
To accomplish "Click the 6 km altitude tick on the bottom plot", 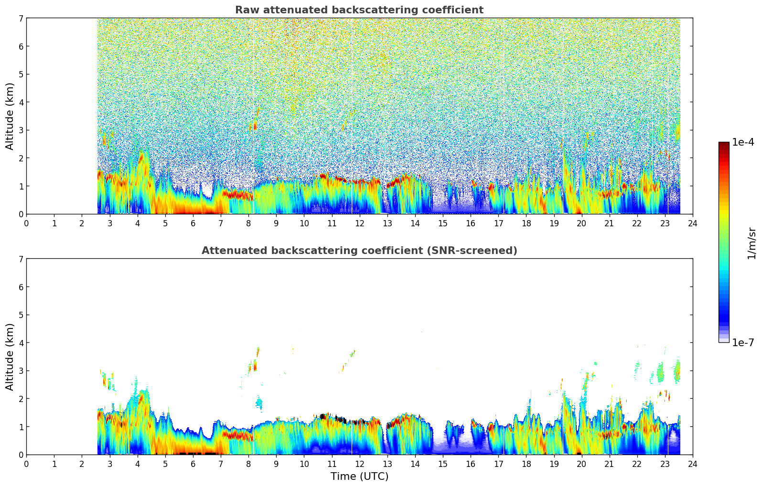I will click(21, 287).
